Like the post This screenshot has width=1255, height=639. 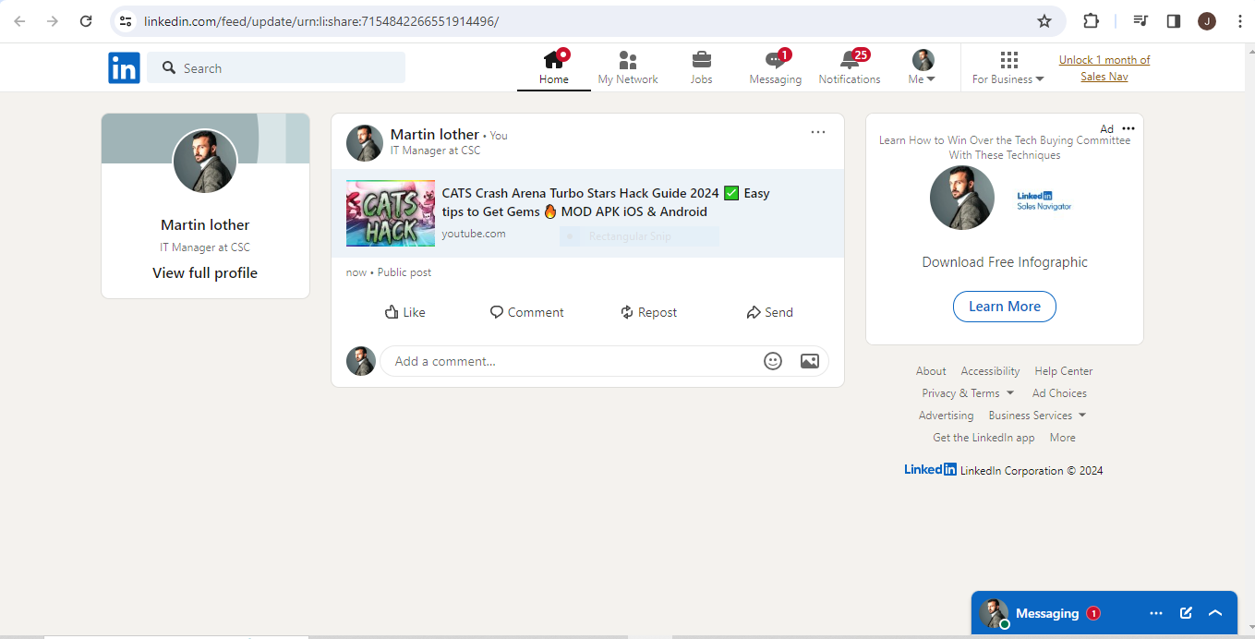tap(404, 312)
